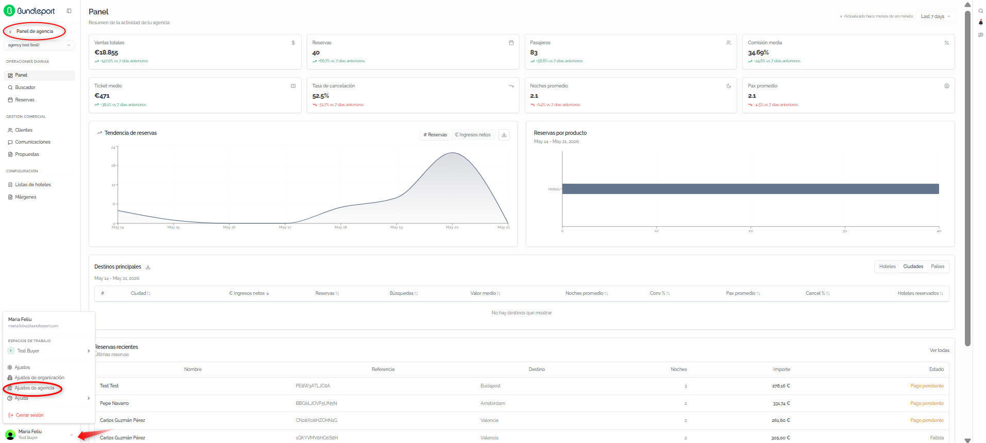This screenshot has height=443, width=986.
Task: Click the page vertical scrollbar thumb
Action: tap(968, 178)
